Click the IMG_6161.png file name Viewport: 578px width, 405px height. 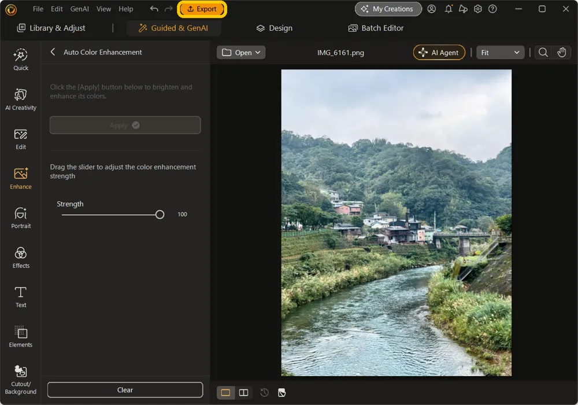(340, 53)
